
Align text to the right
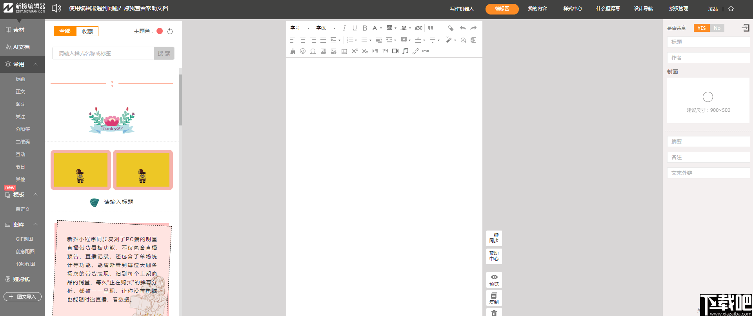[313, 40]
